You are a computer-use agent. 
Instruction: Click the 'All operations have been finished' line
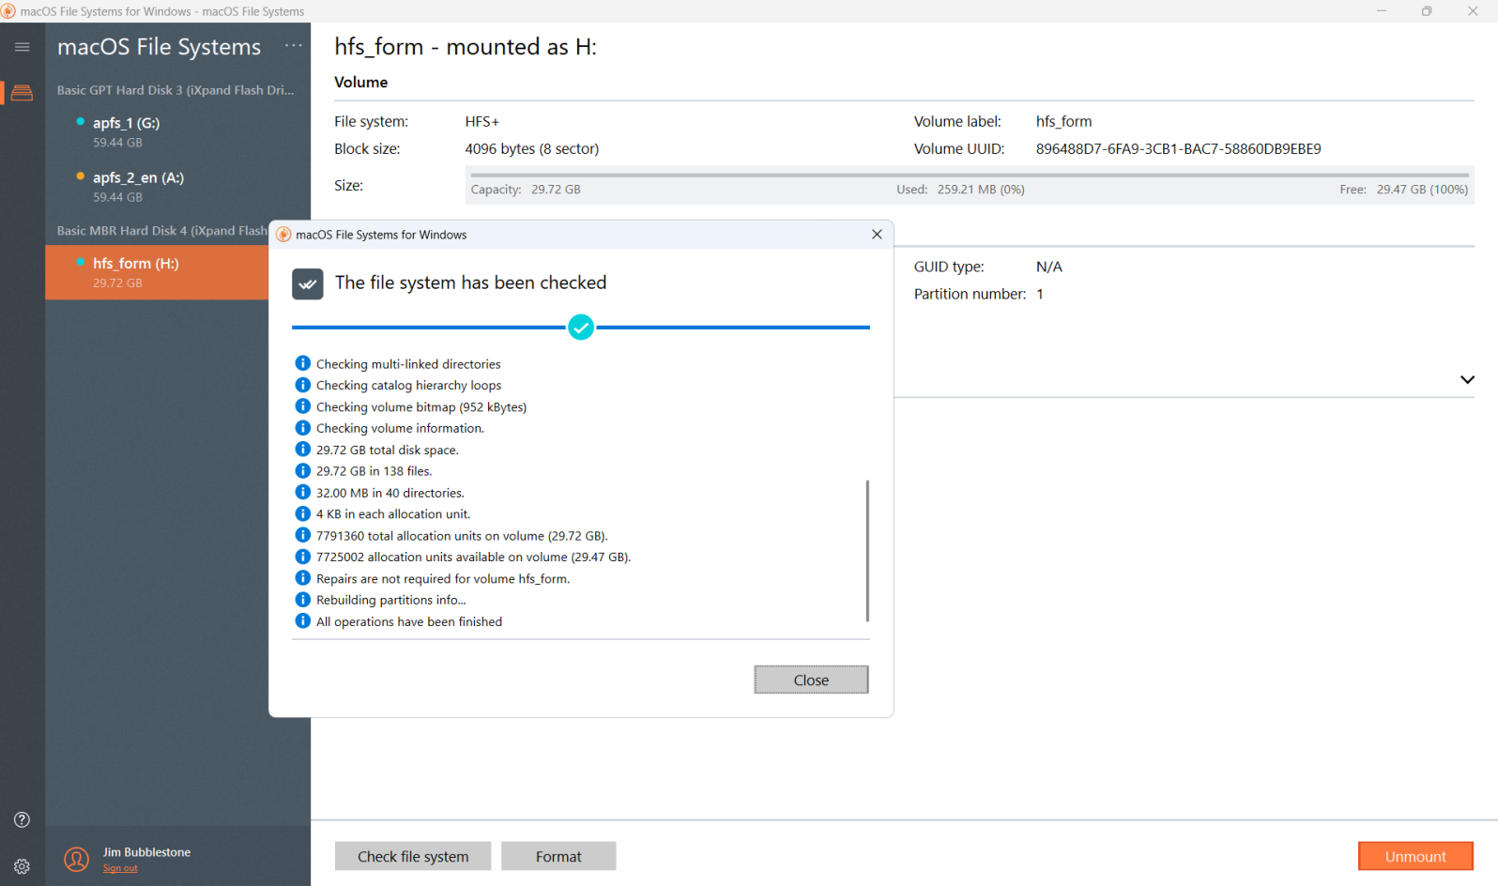[x=409, y=622]
